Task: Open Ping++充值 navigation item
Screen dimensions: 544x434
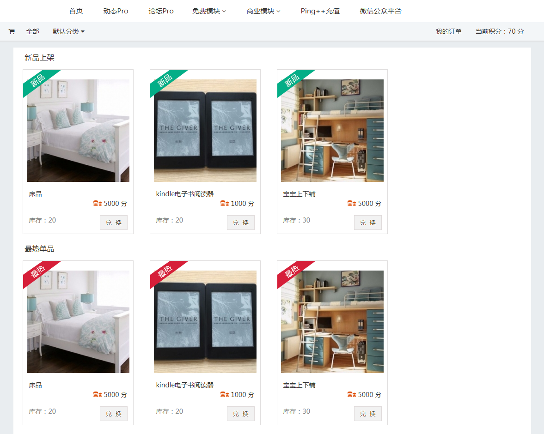Action: [x=320, y=11]
